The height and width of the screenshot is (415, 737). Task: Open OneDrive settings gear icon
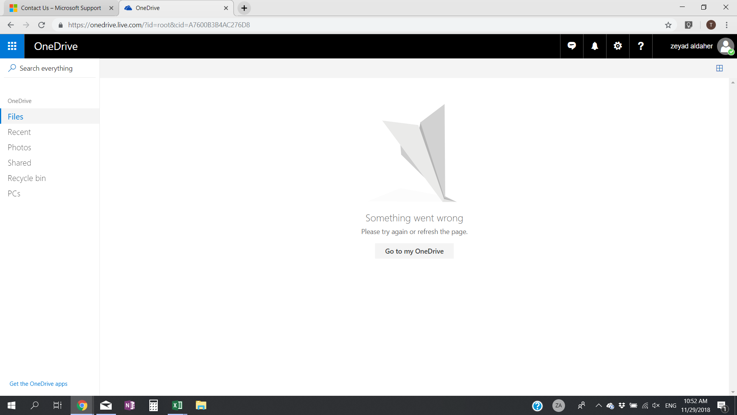[x=618, y=46]
